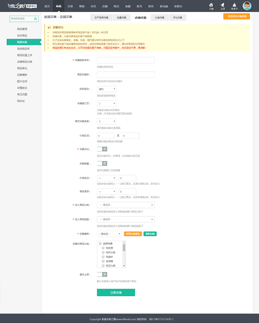Viewport: 259px width, 323px height.
Task: Open the 运费模板 dropdown
Action: 109,234
